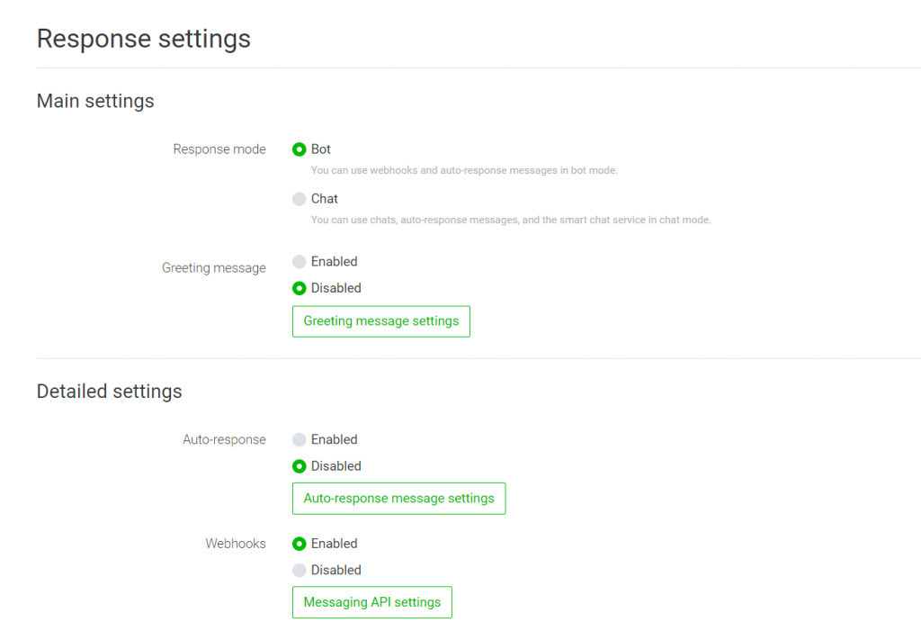Go to Messaging API settings
The height and width of the screenshot is (622, 921).
[x=371, y=602]
